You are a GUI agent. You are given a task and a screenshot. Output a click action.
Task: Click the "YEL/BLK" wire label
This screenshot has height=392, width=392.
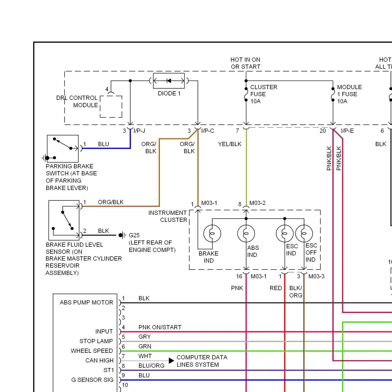230,144
